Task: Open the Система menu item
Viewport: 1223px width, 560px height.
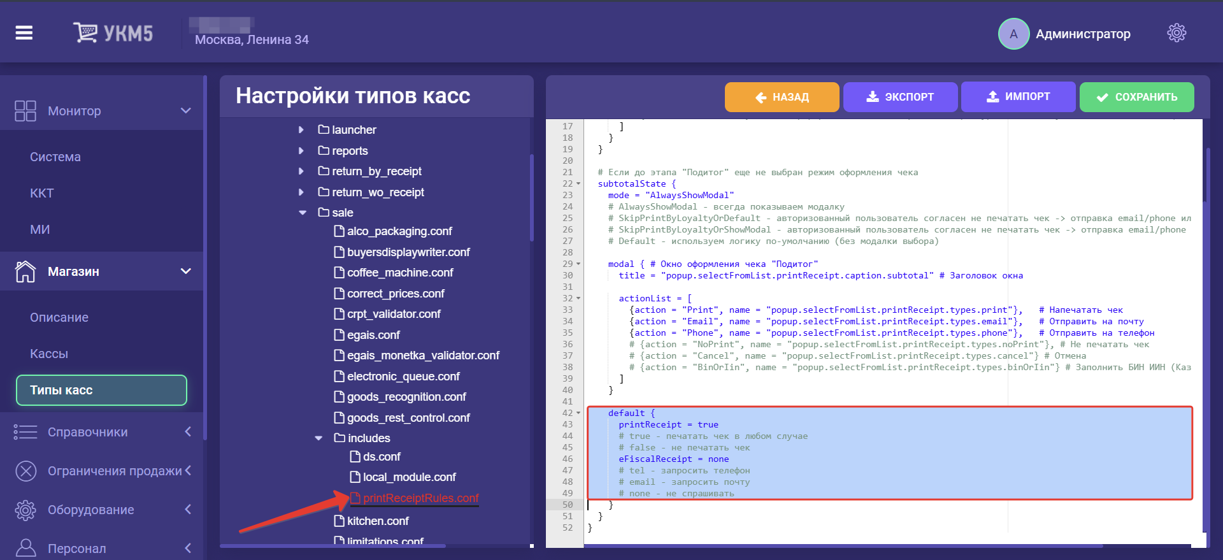Action: [x=55, y=157]
